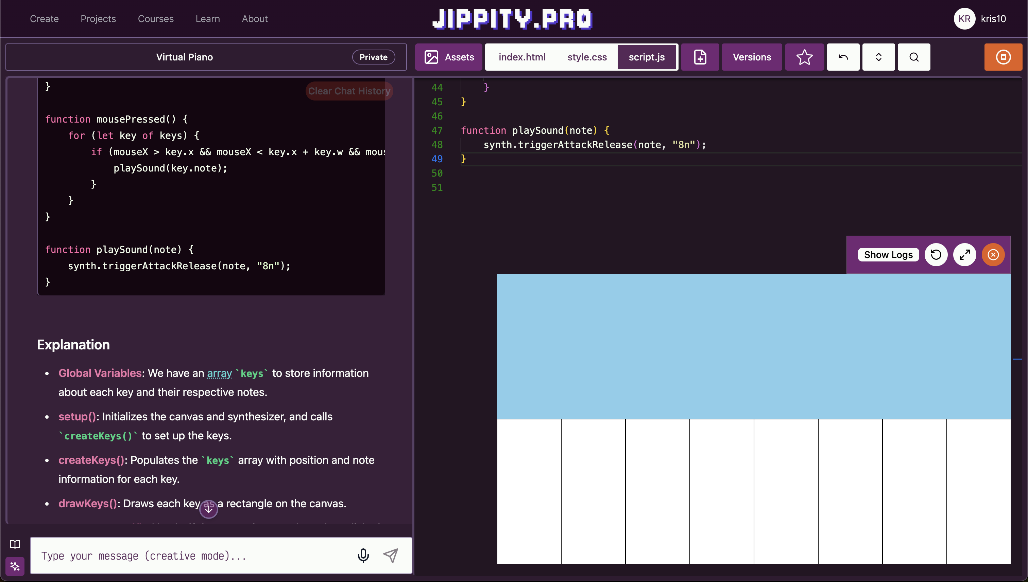Stop the running project with orange button
The width and height of the screenshot is (1028, 582).
[1003, 57]
